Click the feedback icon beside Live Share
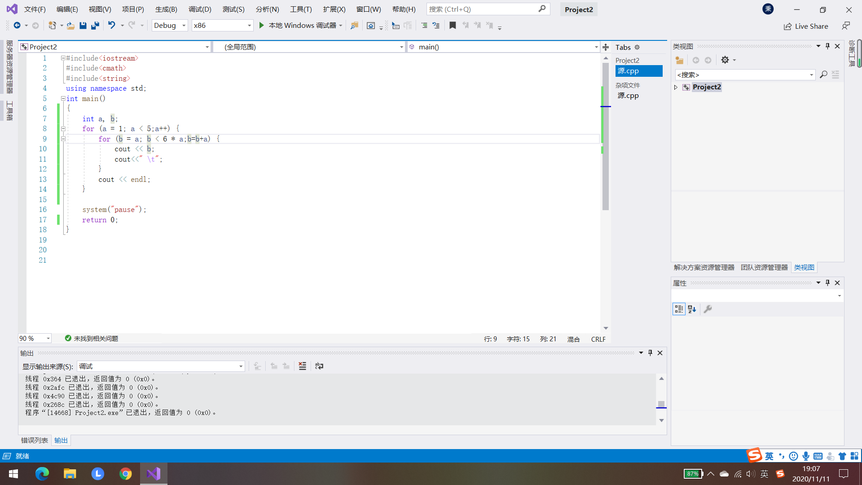The height and width of the screenshot is (485, 862). pos(846,26)
